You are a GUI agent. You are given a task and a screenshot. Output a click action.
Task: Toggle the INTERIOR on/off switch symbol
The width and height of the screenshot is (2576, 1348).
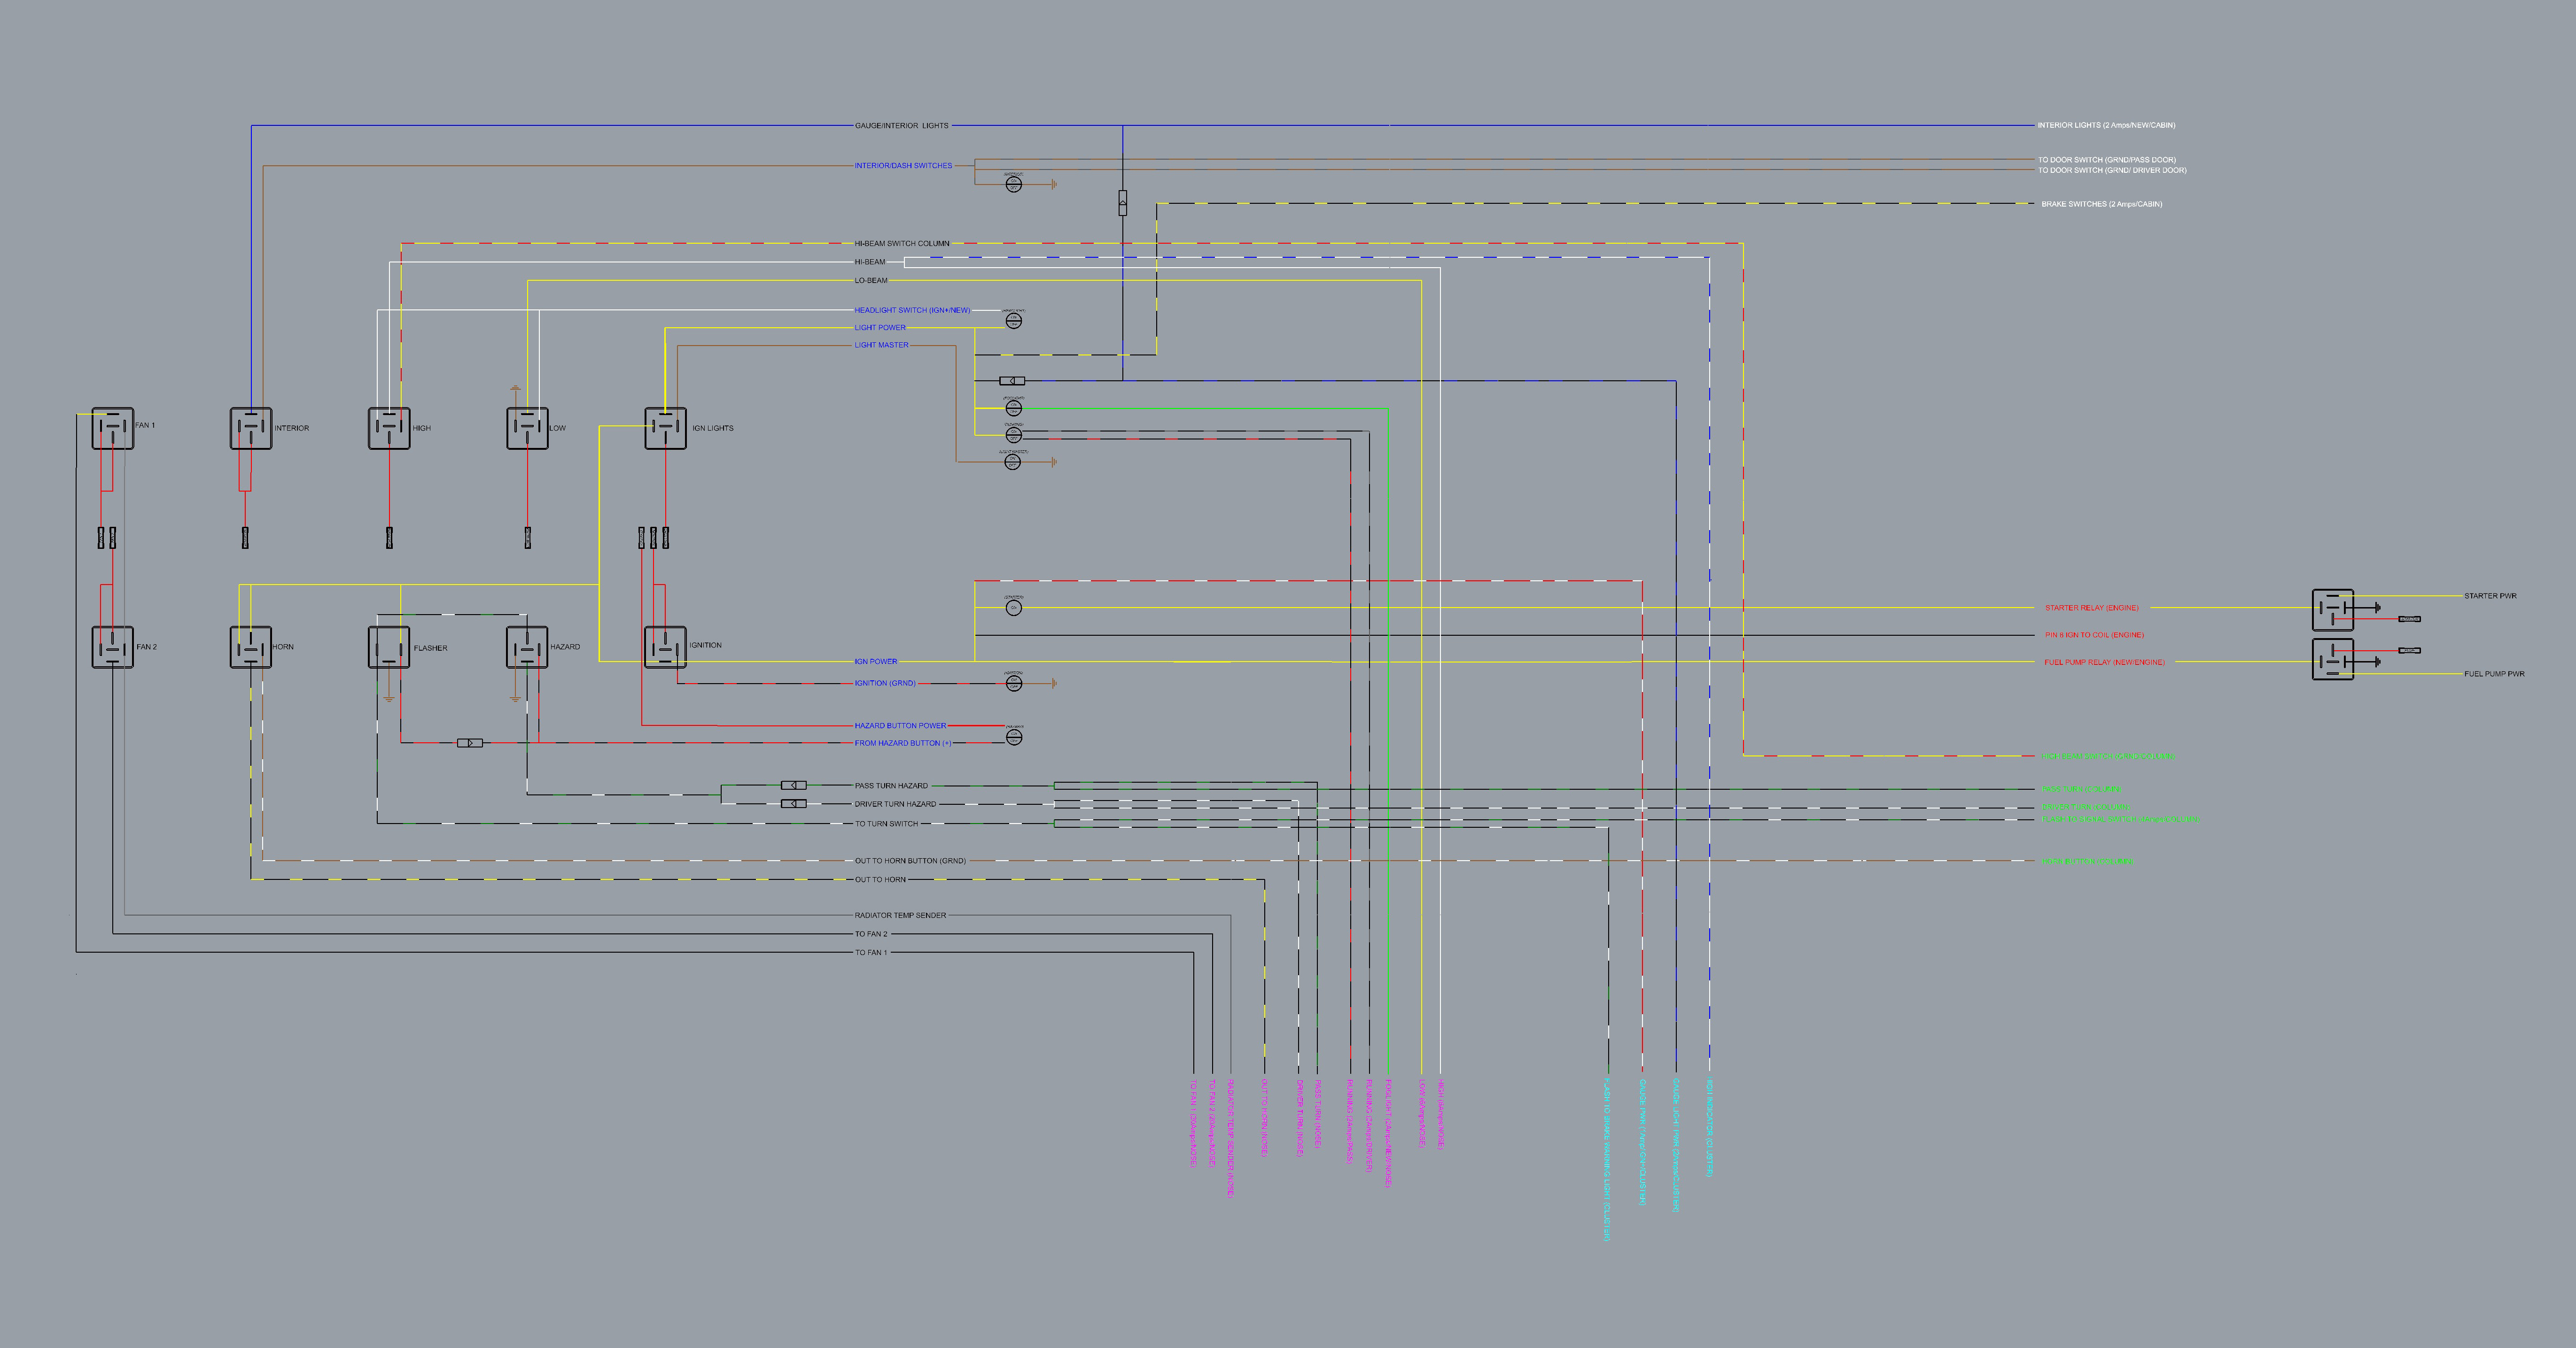tap(1013, 184)
